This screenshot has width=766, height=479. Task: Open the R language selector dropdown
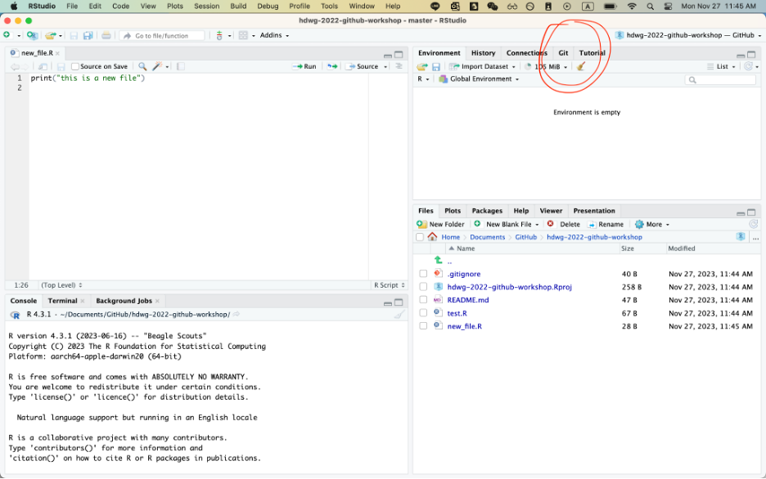tap(423, 79)
